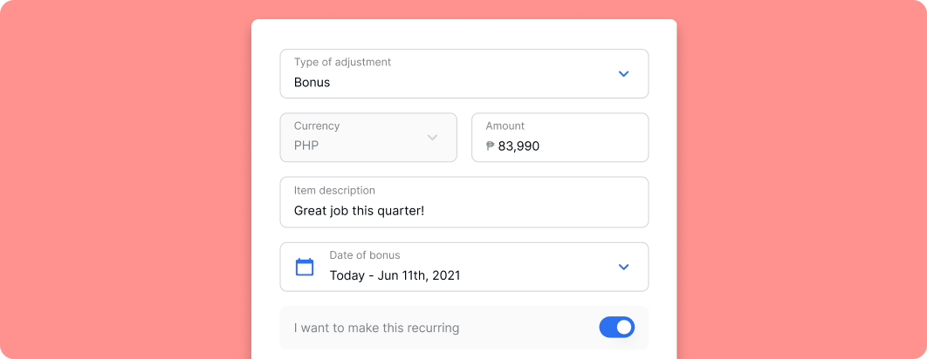
Task: Click the 'Item description' field label
Action: coord(334,191)
